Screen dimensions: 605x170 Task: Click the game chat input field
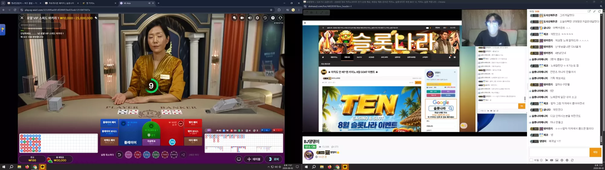coord(40,25)
